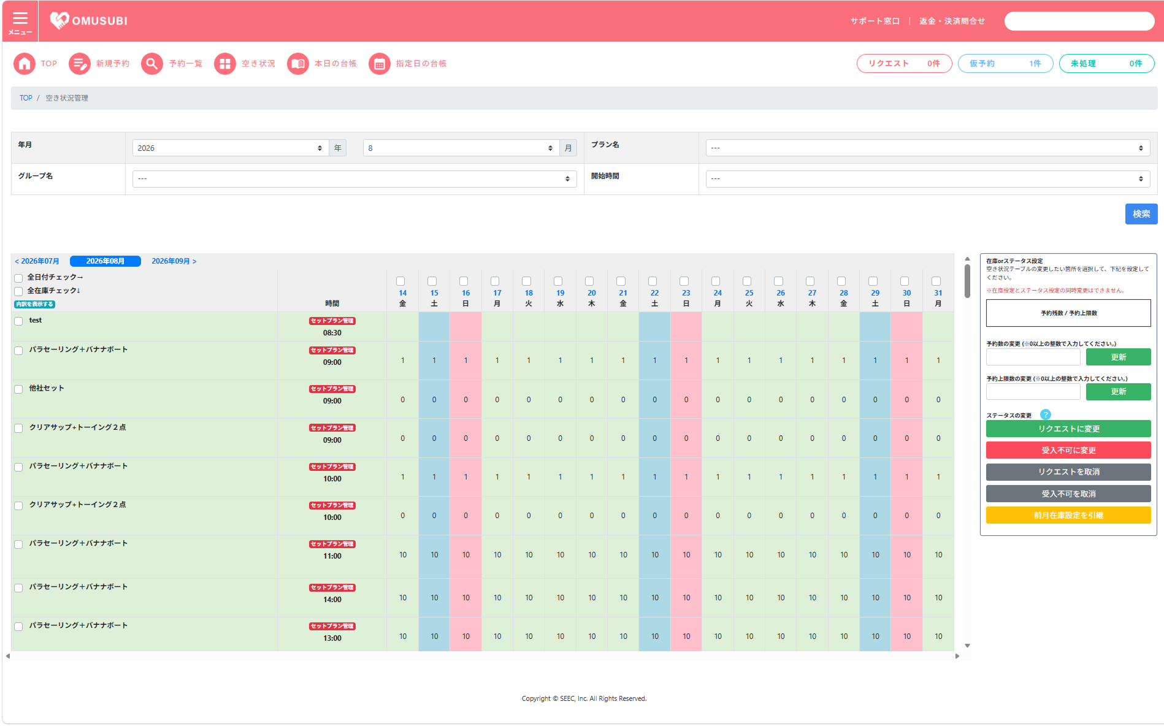The image size is (1164, 726).
Task: Expand the プラン名 dropdown
Action: point(927,148)
